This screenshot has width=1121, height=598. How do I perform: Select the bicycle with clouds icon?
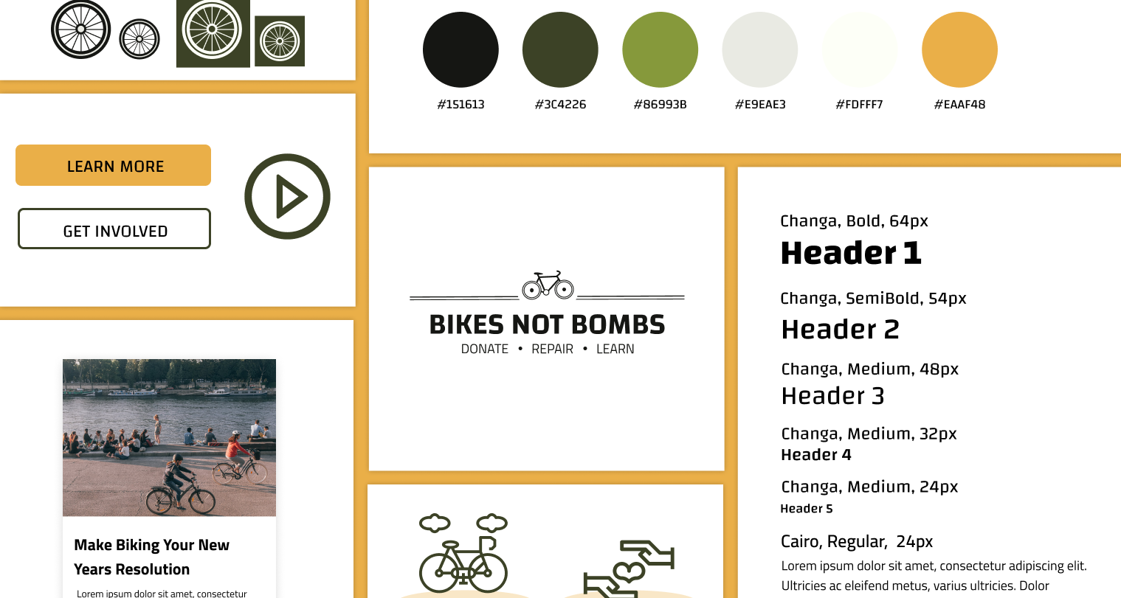coord(463,554)
